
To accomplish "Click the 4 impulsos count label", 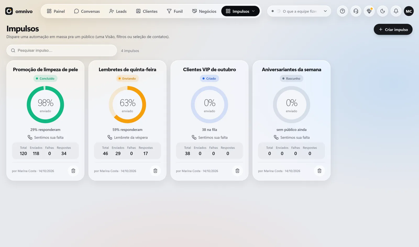I will point(130,51).
